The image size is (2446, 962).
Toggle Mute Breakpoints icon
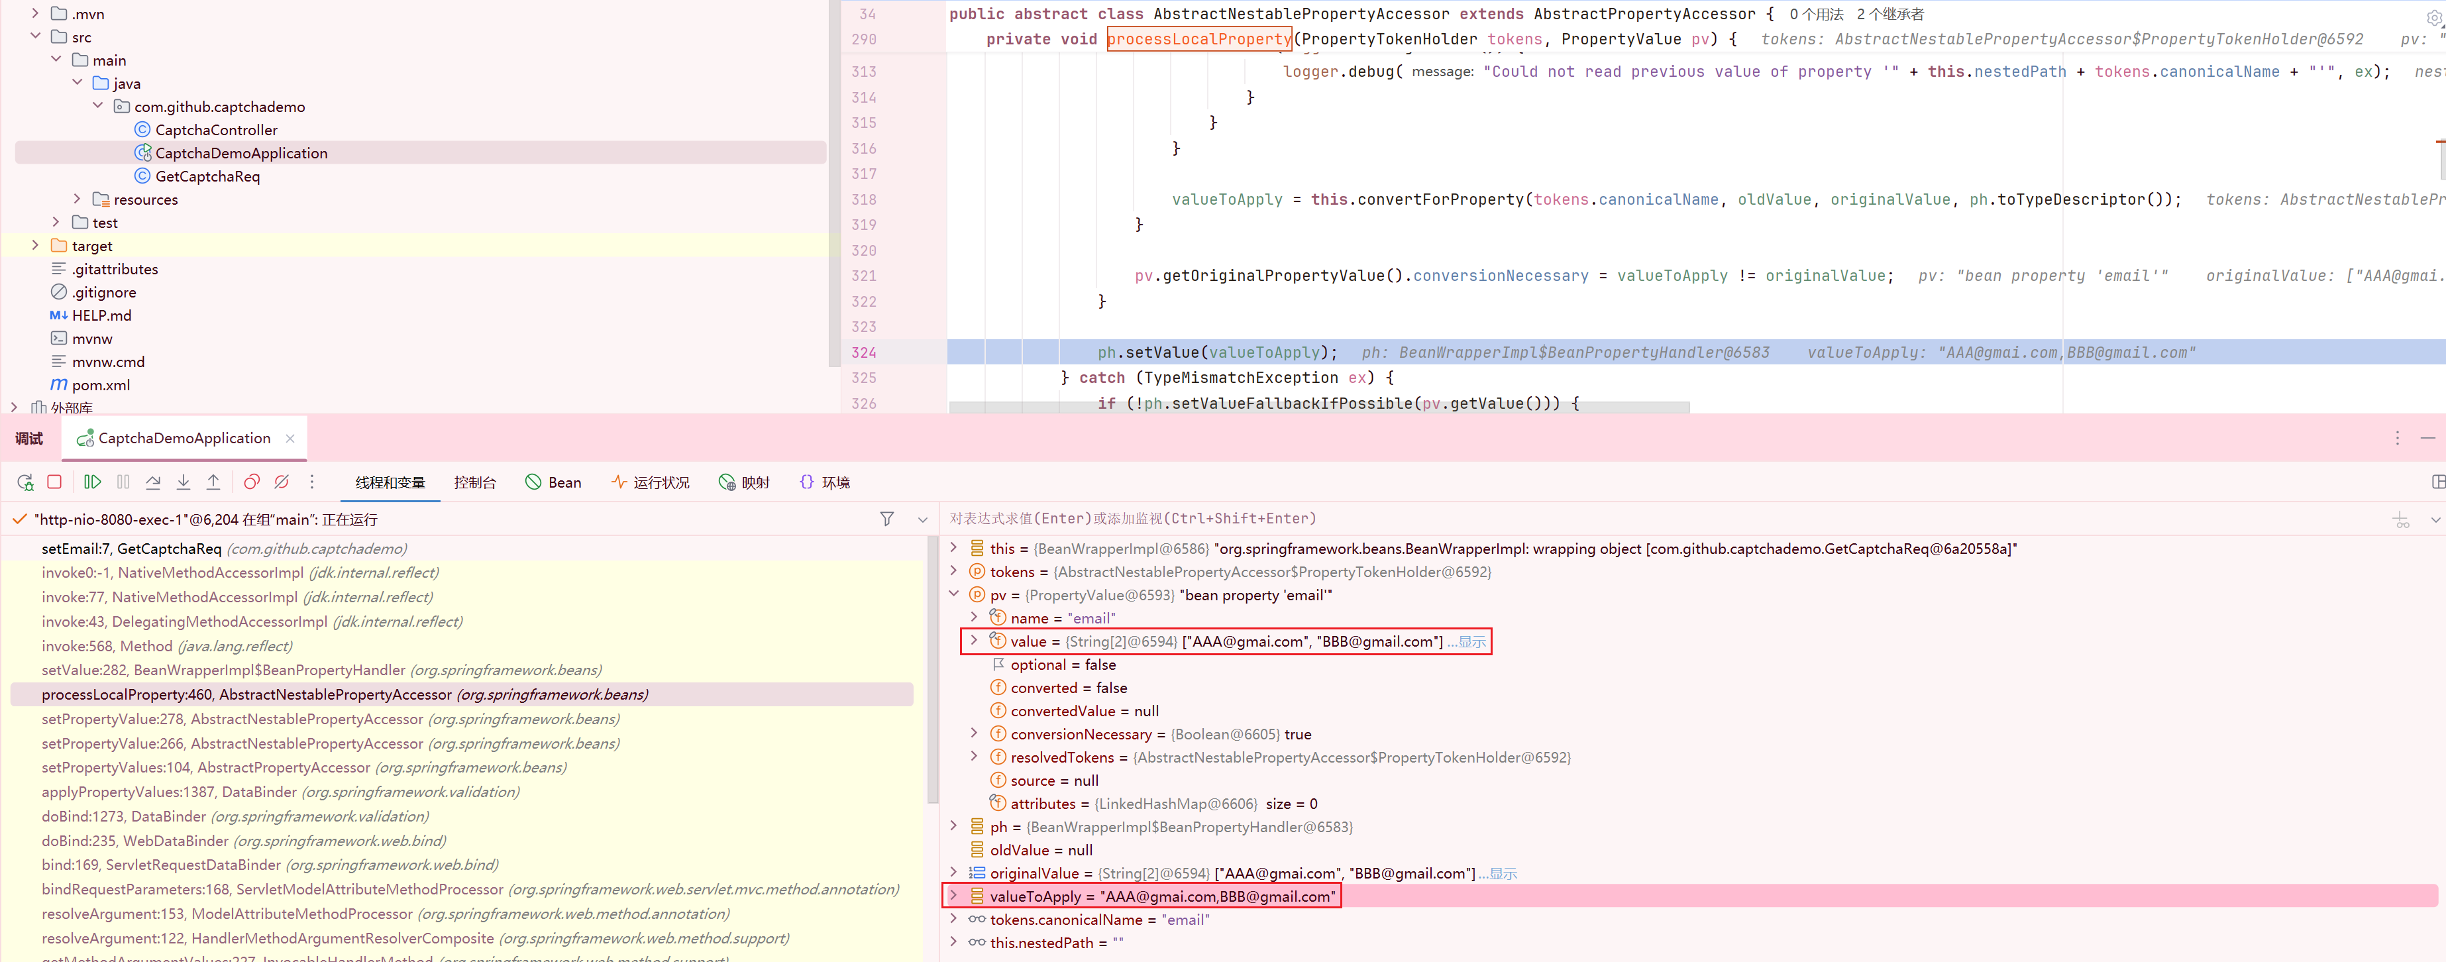coord(282,482)
